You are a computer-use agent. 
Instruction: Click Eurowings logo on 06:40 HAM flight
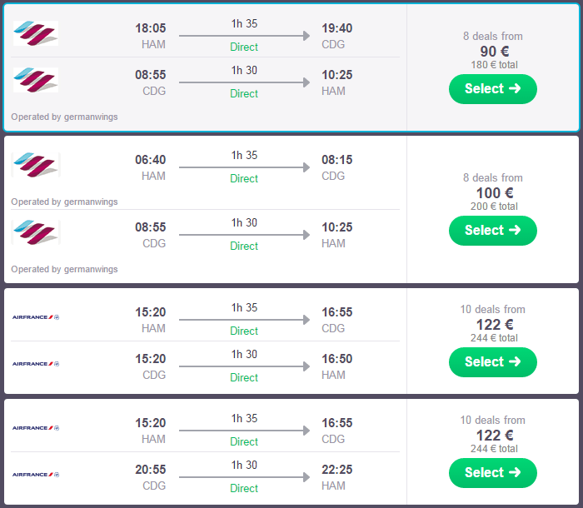pos(36,165)
